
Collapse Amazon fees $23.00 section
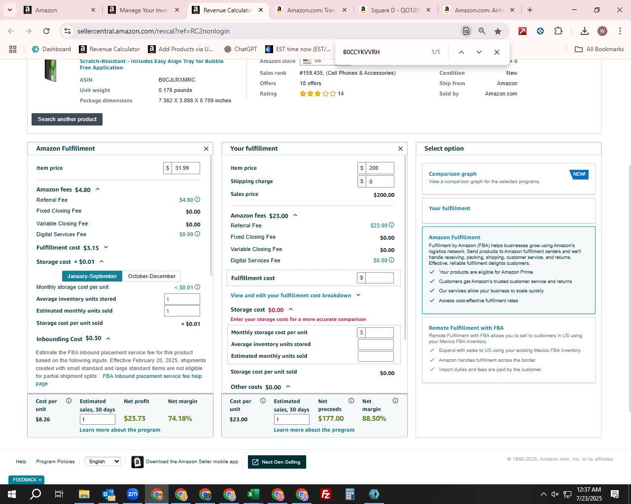[295, 216]
